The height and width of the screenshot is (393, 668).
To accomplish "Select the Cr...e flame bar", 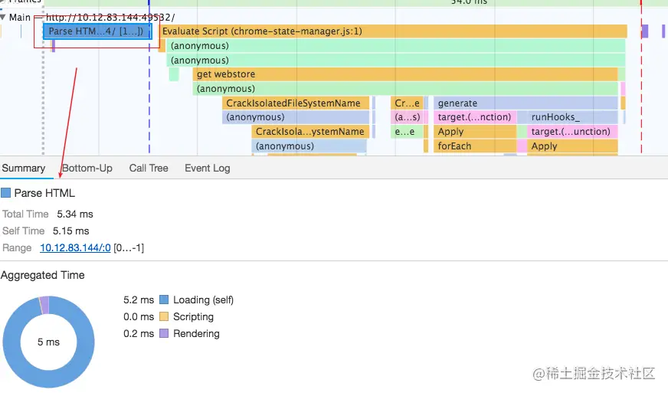I will pos(407,103).
